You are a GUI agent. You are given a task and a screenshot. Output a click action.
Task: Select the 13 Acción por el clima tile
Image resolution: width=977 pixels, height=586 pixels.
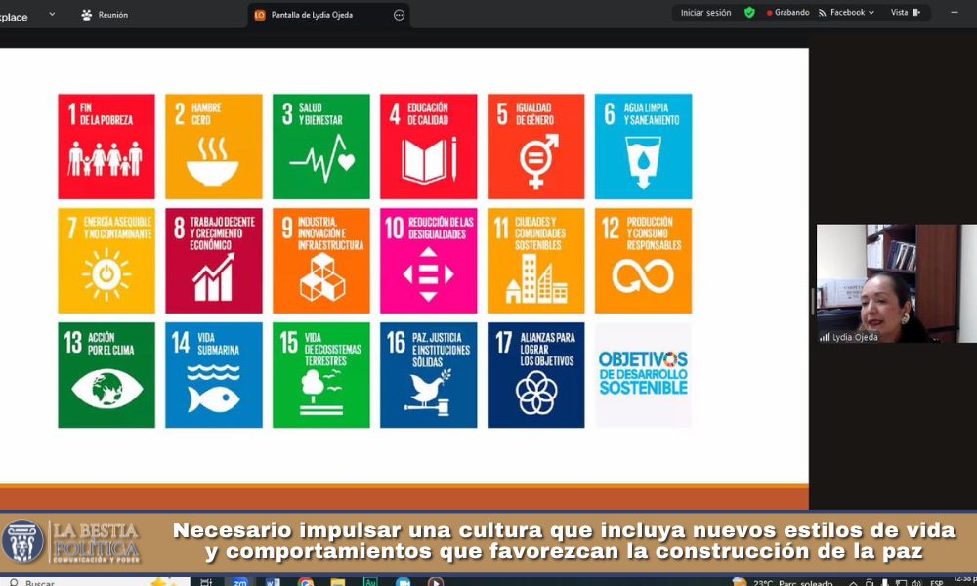[106, 375]
